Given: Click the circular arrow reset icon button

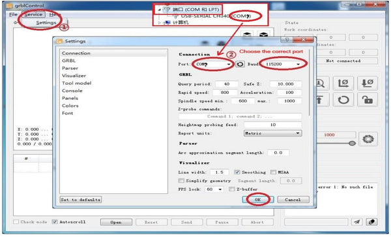Looking at the screenshot, I should tap(343, 100).
